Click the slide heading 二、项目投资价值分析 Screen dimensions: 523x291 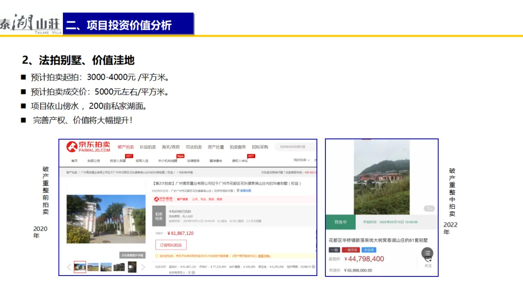coord(119,25)
